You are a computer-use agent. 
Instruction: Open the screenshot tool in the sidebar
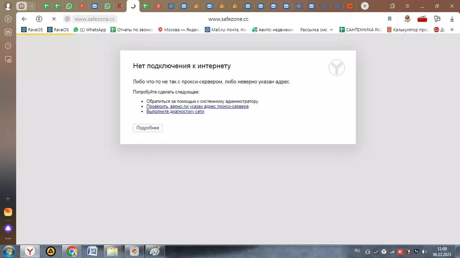(8, 59)
